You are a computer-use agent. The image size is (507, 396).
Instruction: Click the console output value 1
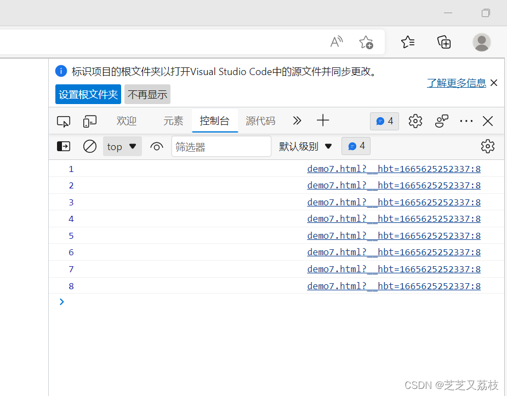pyautogui.click(x=71, y=169)
